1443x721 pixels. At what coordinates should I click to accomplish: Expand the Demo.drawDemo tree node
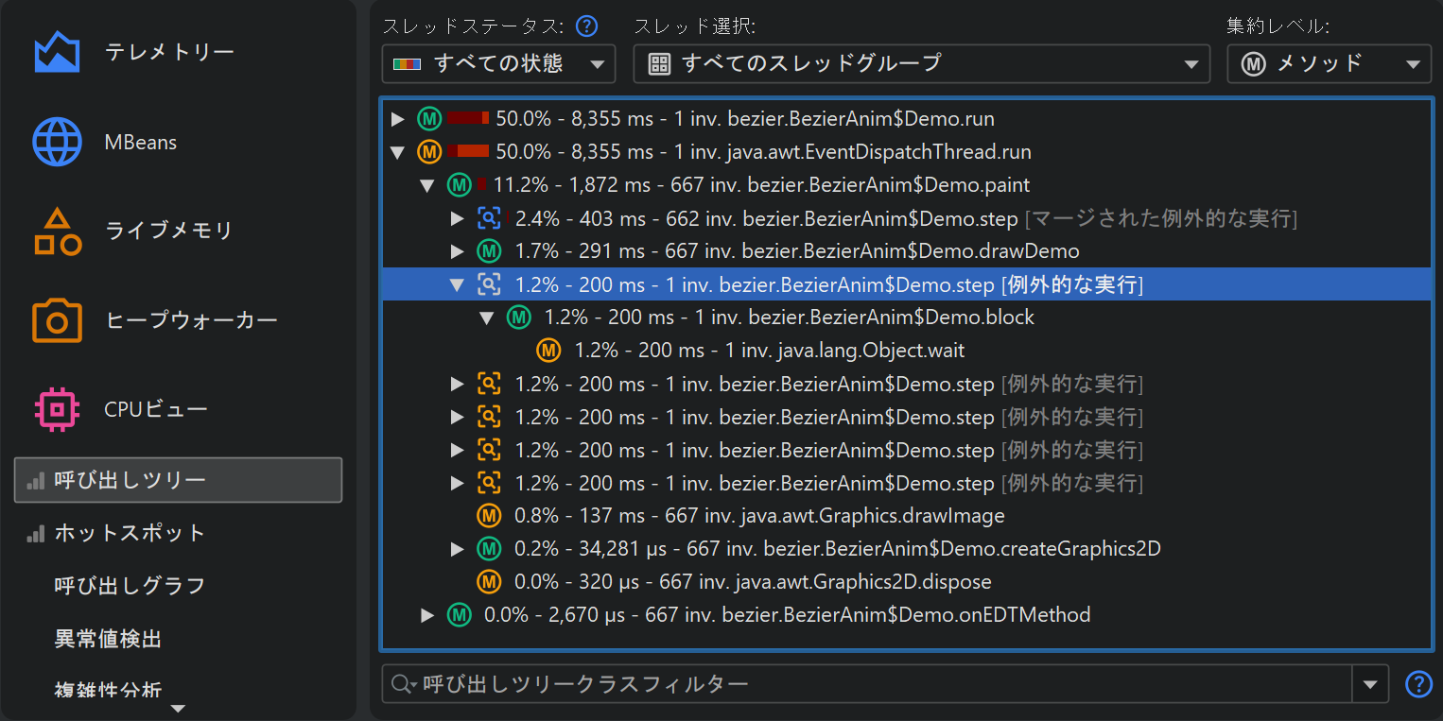pyautogui.click(x=458, y=251)
